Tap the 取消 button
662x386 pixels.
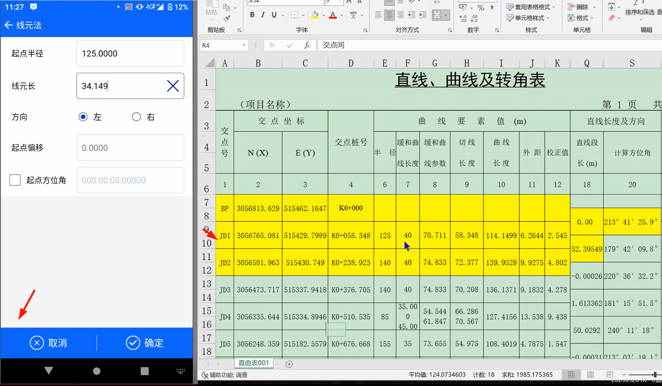click(x=49, y=343)
